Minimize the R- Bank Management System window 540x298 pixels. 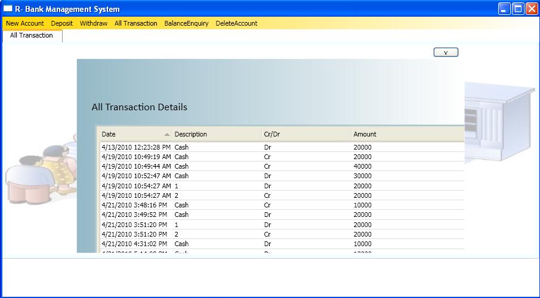coord(505,9)
